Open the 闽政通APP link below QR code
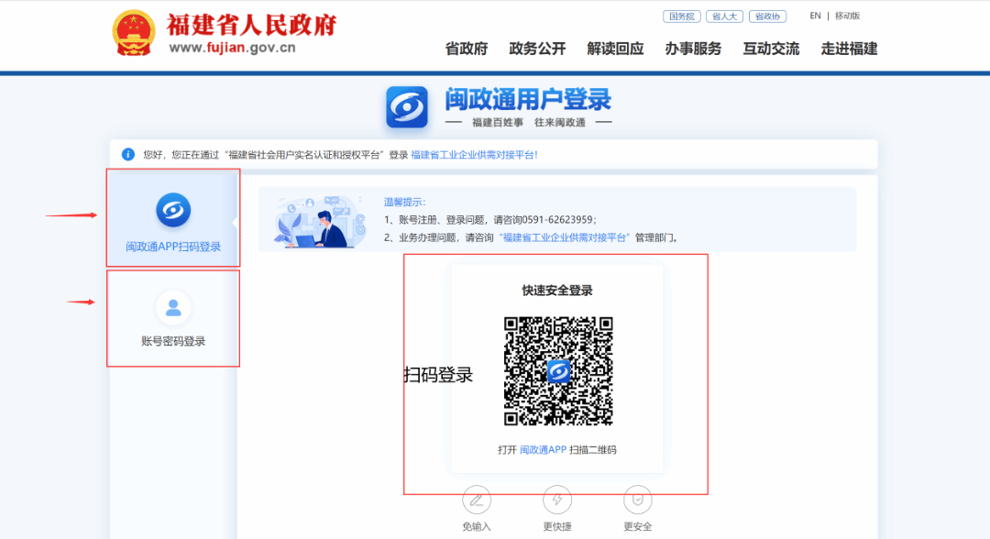 [x=544, y=450]
